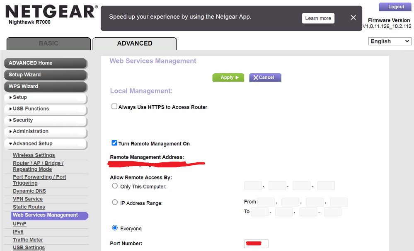Image resolution: width=414 pixels, height=251 pixels.
Task: Select the Everyone radio button
Action: (115, 228)
